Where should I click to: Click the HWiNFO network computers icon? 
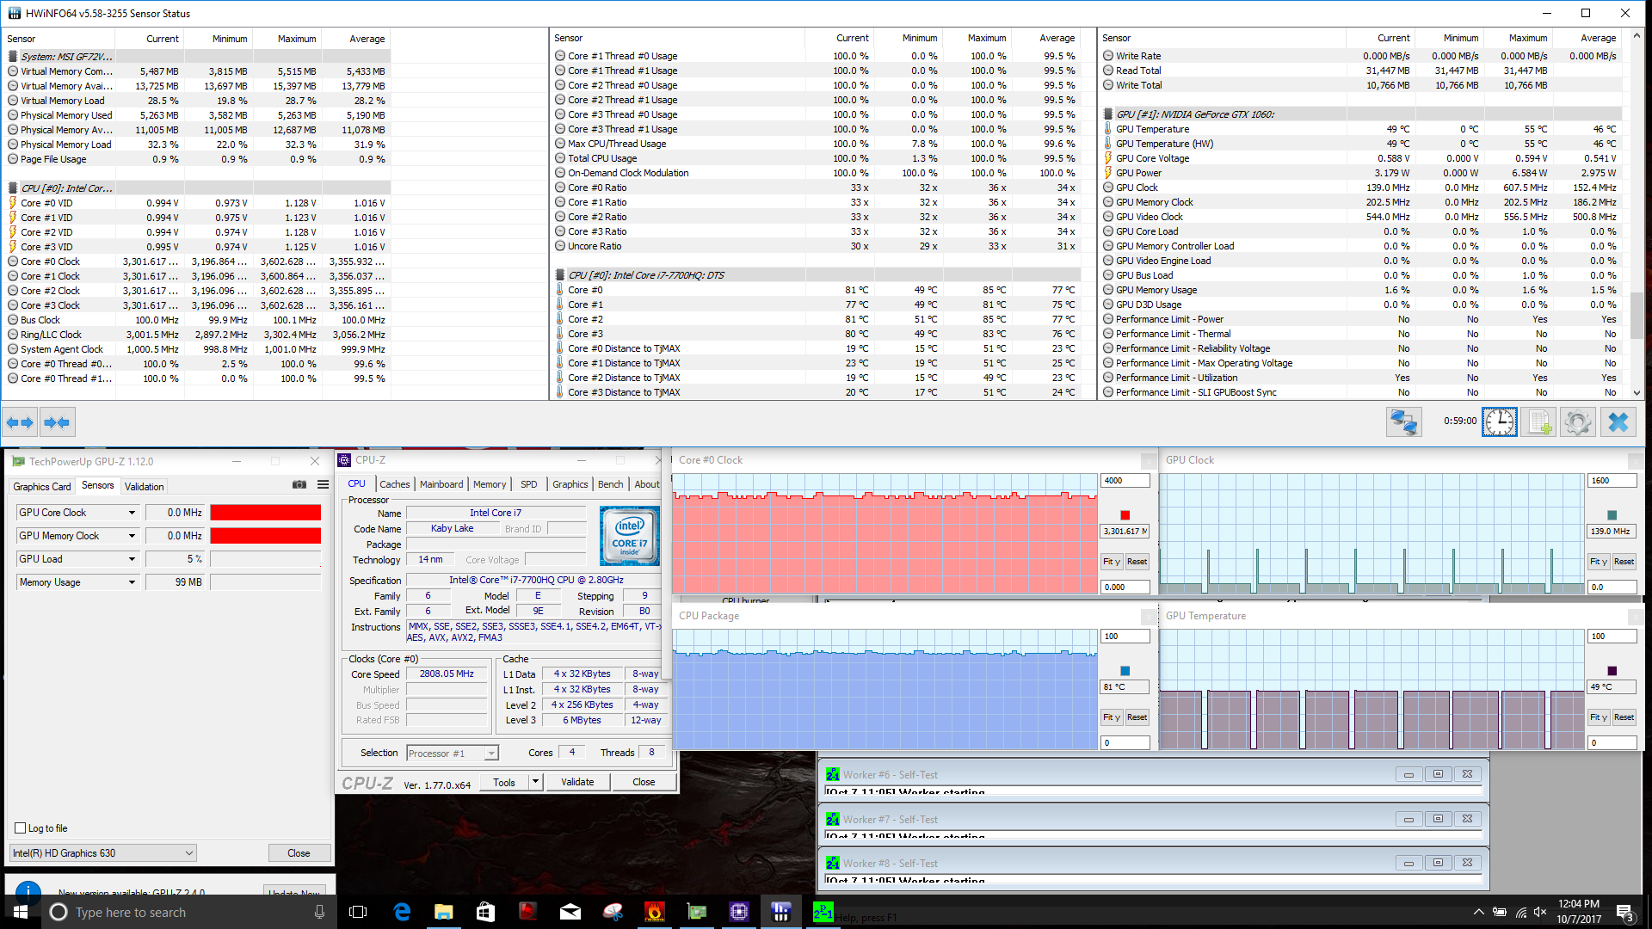pyautogui.click(x=1403, y=421)
